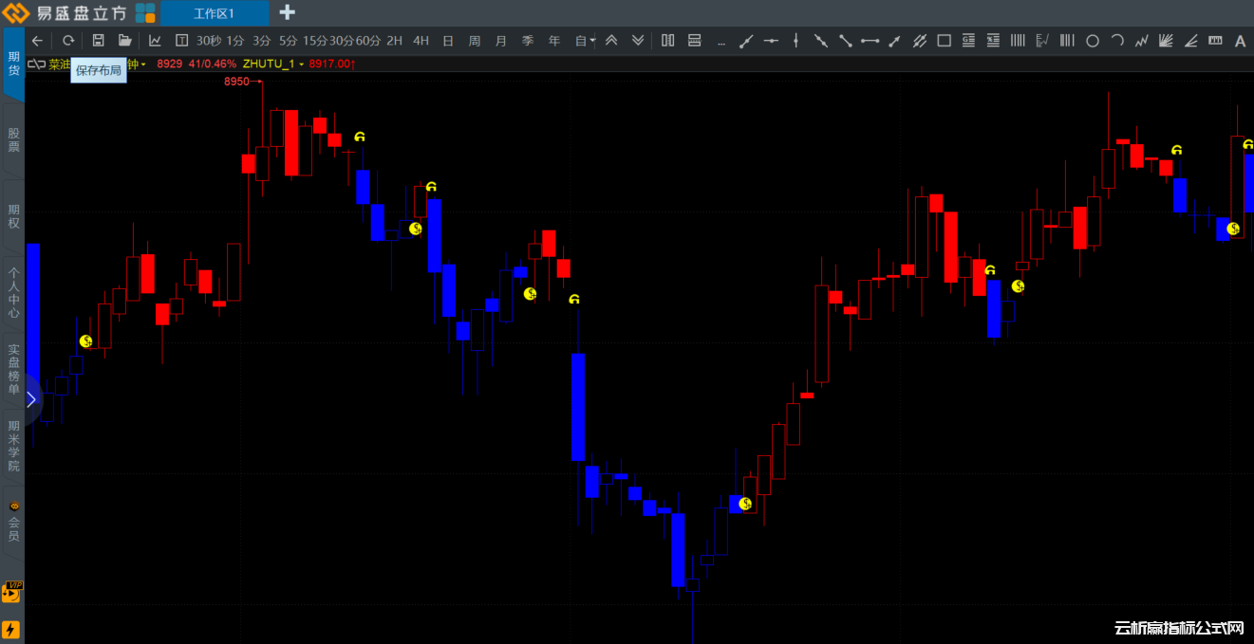The height and width of the screenshot is (644, 1254).
Task: Toggle the 15分 timeframe
Action: click(x=314, y=41)
